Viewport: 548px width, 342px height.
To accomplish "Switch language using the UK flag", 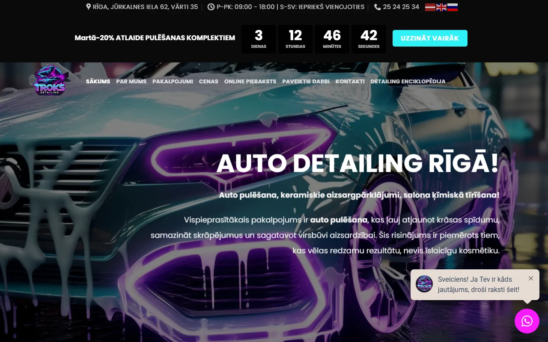I will (x=441, y=7).
